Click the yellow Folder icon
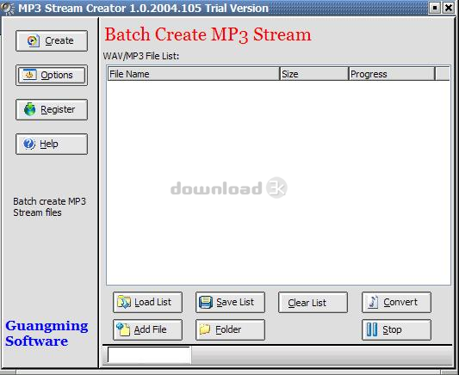459x375 pixels. coord(205,329)
